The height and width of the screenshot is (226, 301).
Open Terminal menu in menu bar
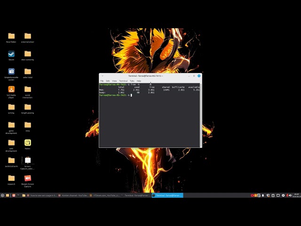(x=123, y=81)
